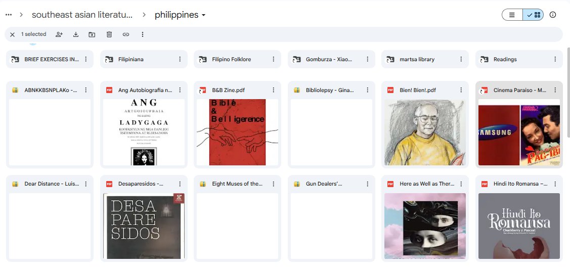Select Here as Well as There thumbnail
The width and height of the screenshot is (570, 267).
click(x=425, y=226)
